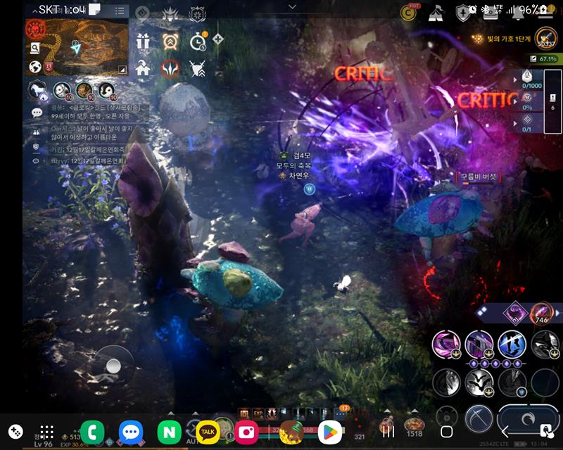Open the quest list icon above minimap
563x450 pixels.
click(x=120, y=11)
